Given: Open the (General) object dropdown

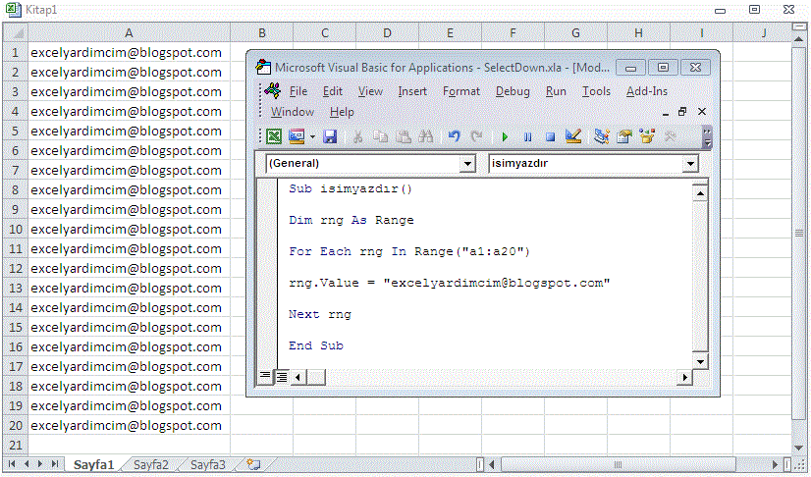Looking at the screenshot, I should coord(467,164).
